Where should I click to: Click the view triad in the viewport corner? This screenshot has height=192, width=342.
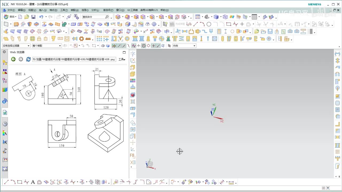[150, 164]
